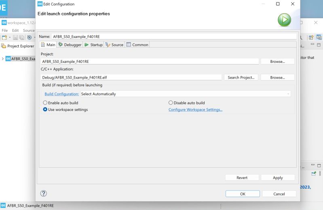Open the Common tab

pyautogui.click(x=137, y=45)
